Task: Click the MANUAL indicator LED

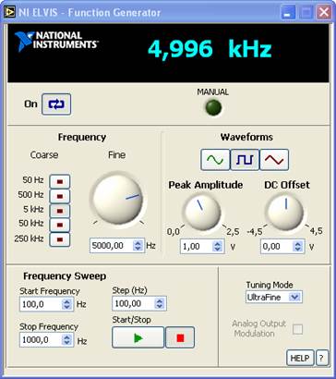Action: [x=213, y=107]
